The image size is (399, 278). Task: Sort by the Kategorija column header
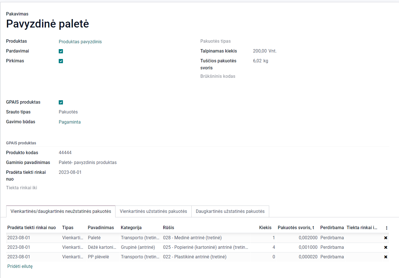131,227
